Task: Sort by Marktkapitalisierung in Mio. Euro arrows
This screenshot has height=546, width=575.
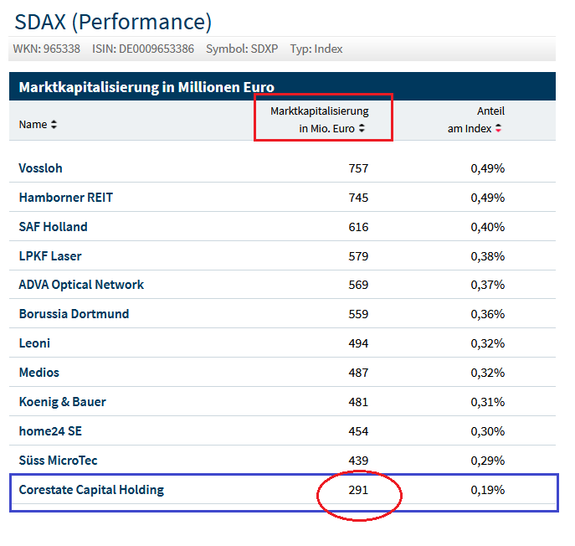Action: click(x=362, y=129)
